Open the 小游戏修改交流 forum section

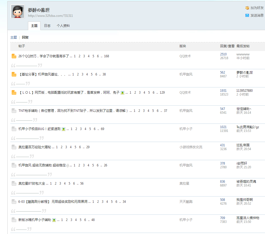click(191, 147)
